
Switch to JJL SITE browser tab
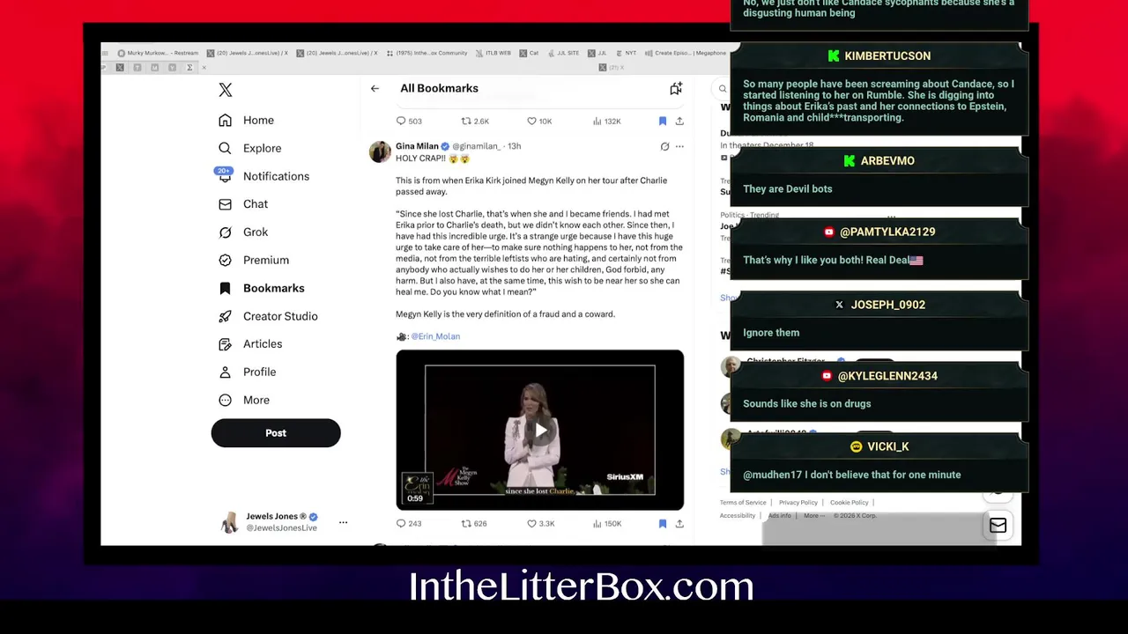(x=562, y=53)
